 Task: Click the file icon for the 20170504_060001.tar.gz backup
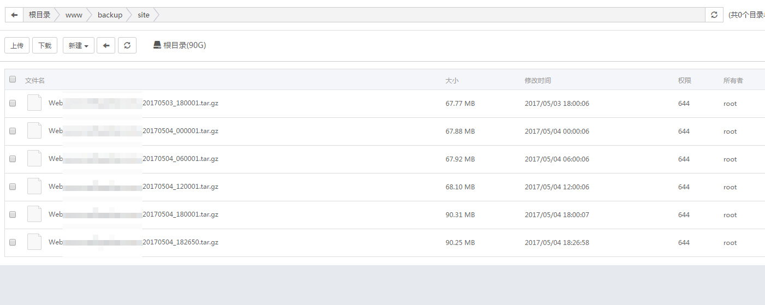34,159
